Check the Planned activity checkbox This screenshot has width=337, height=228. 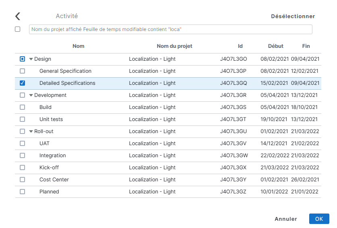[22, 192]
